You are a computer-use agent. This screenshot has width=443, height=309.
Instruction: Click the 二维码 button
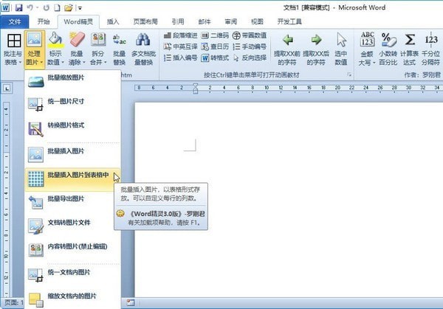pyautogui.click(x=215, y=35)
